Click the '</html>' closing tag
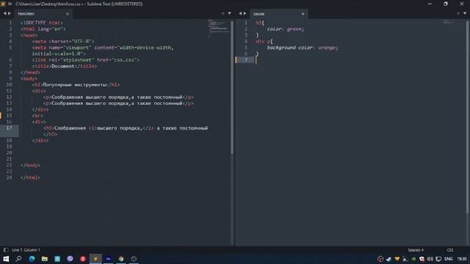The image size is (470, 264). pyautogui.click(x=30, y=177)
